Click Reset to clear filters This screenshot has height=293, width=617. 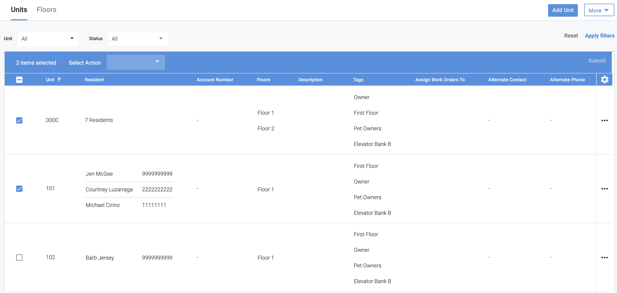click(x=571, y=36)
